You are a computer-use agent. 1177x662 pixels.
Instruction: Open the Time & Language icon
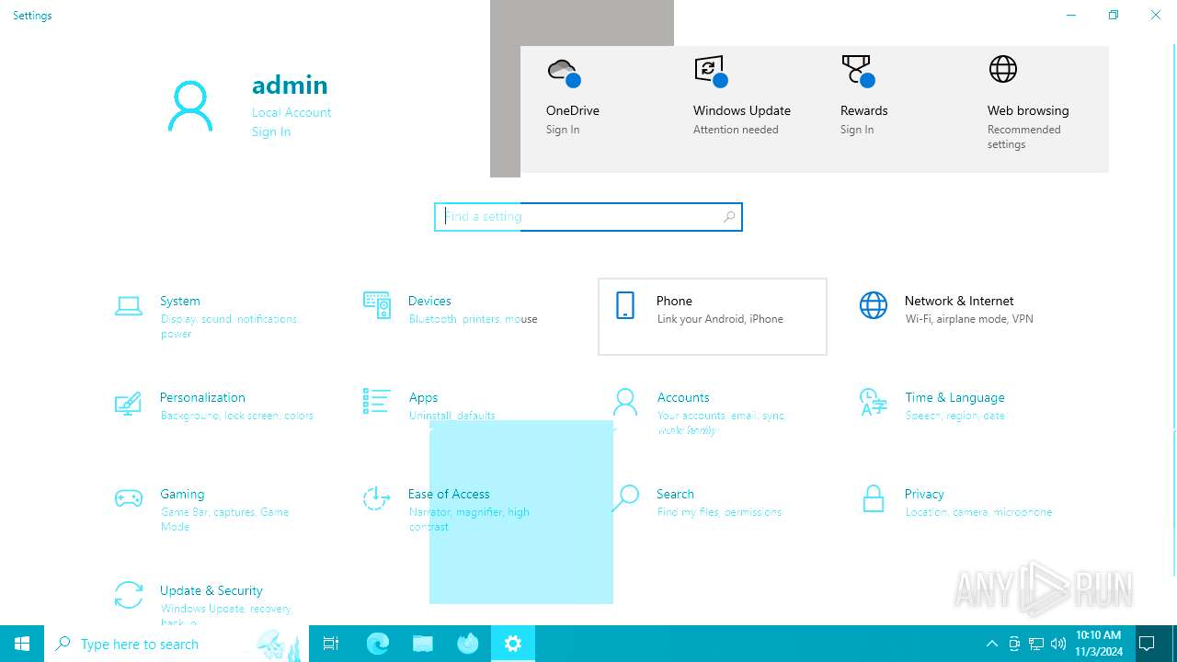point(873,402)
